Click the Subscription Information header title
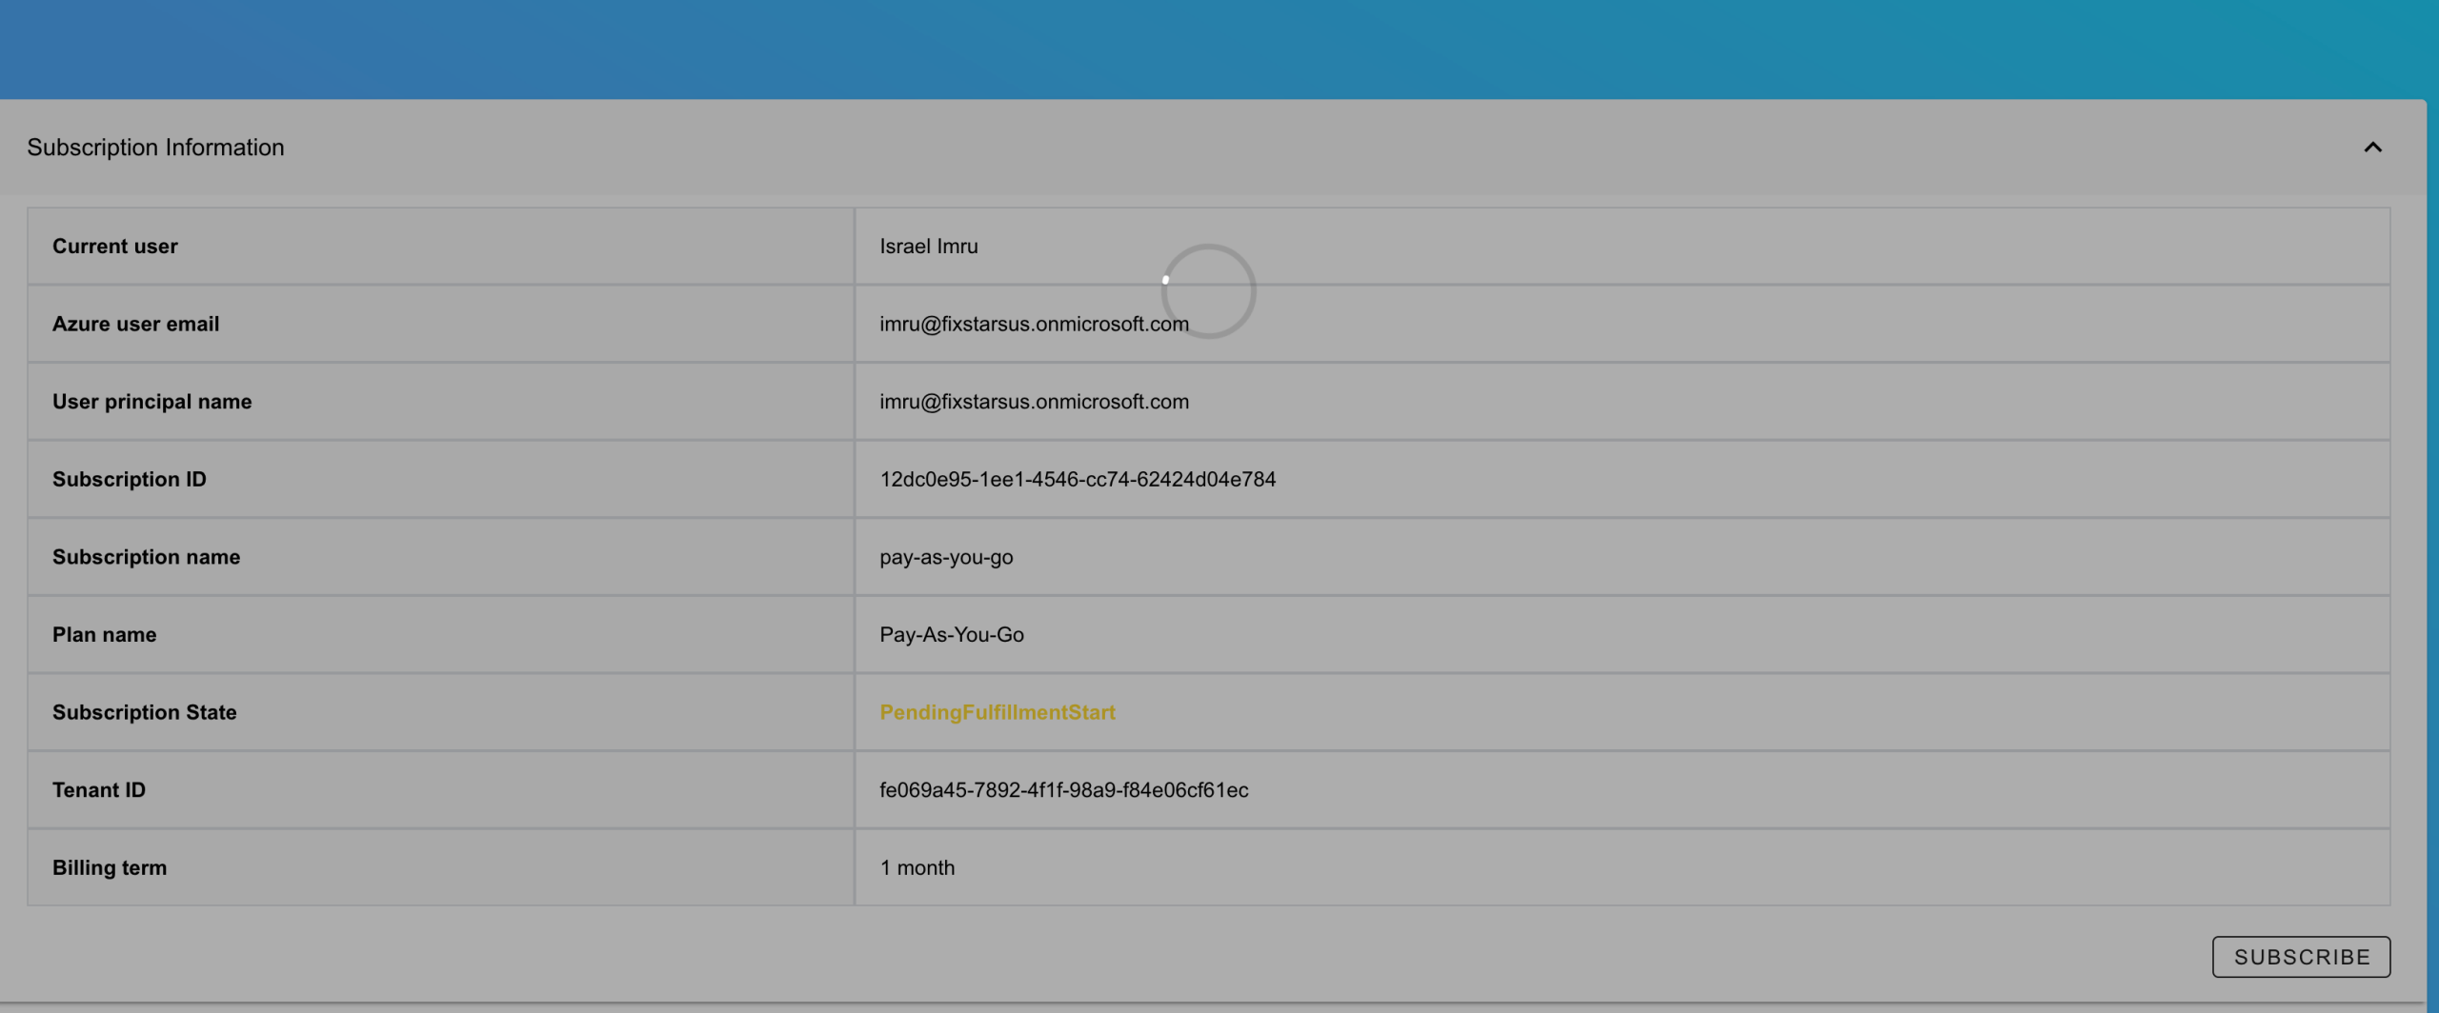 tap(155, 148)
